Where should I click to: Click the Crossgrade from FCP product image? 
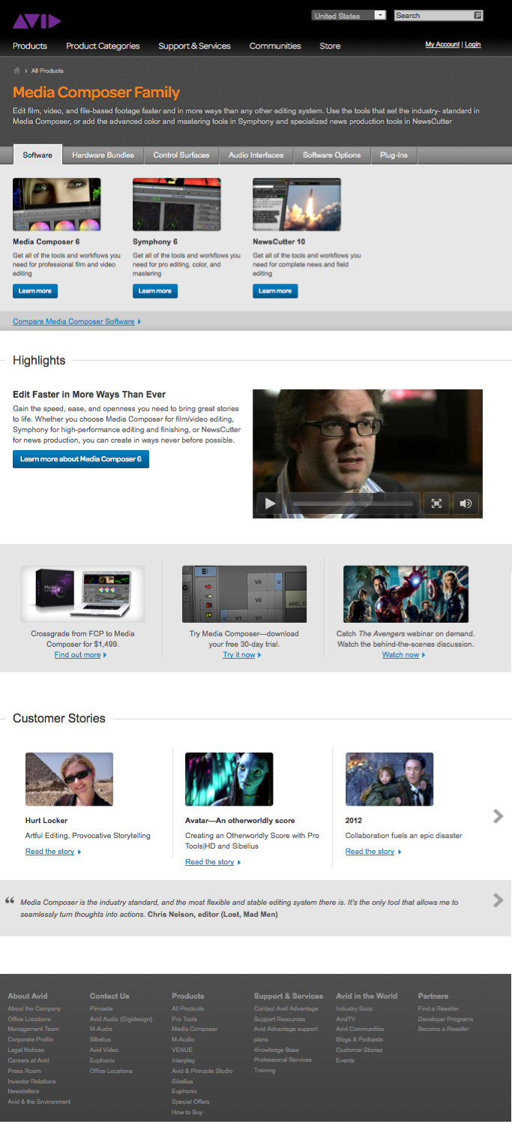(x=82, y=594)
